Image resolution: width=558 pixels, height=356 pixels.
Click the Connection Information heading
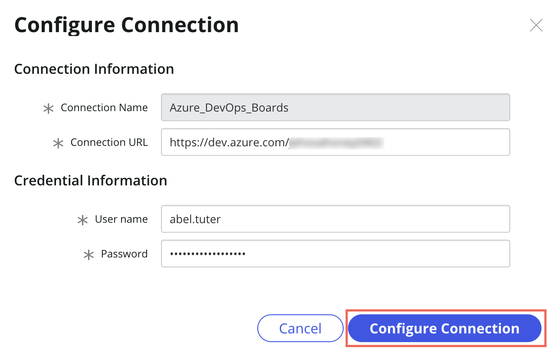(94, 69)
